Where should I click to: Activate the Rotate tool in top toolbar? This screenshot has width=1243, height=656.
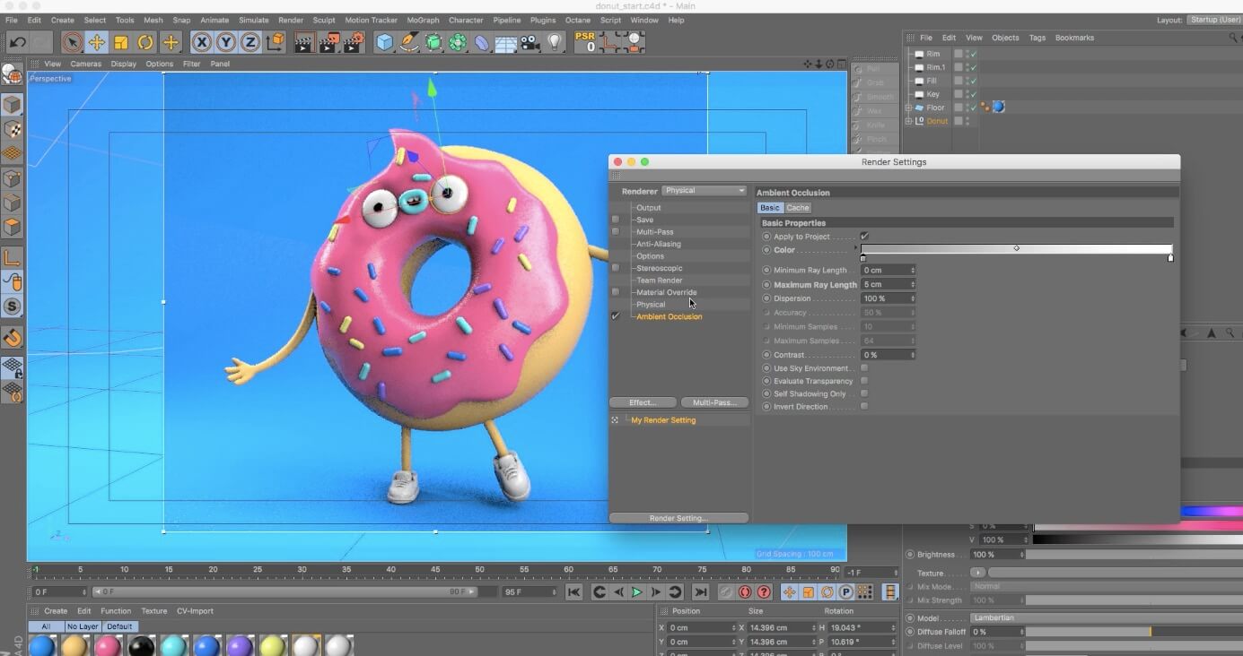tap(145, 42)
